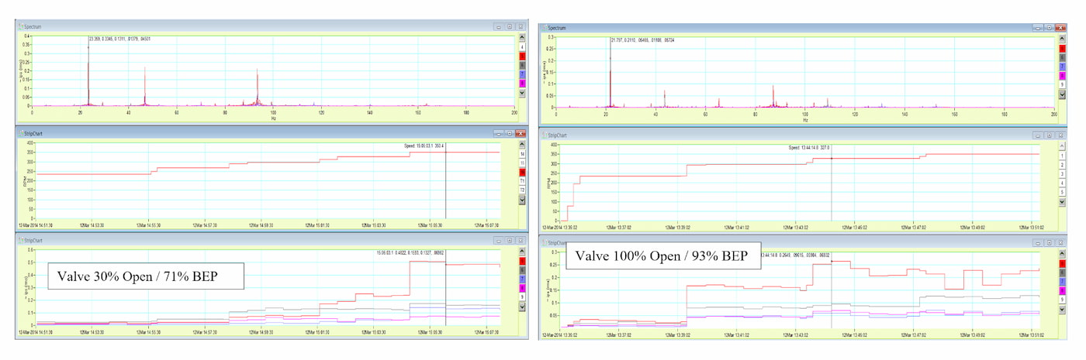The image size is (1086, 360).
Task: Select channel 4 in right speed StripChart
Action: click(1063, 183)
